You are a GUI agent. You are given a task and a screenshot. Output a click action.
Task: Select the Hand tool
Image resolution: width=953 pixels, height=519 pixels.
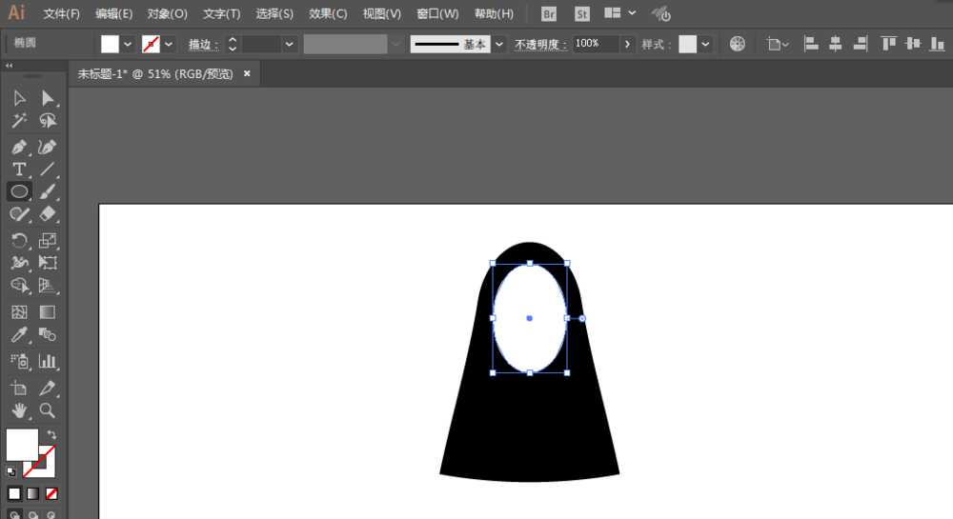tap(19, 411)
